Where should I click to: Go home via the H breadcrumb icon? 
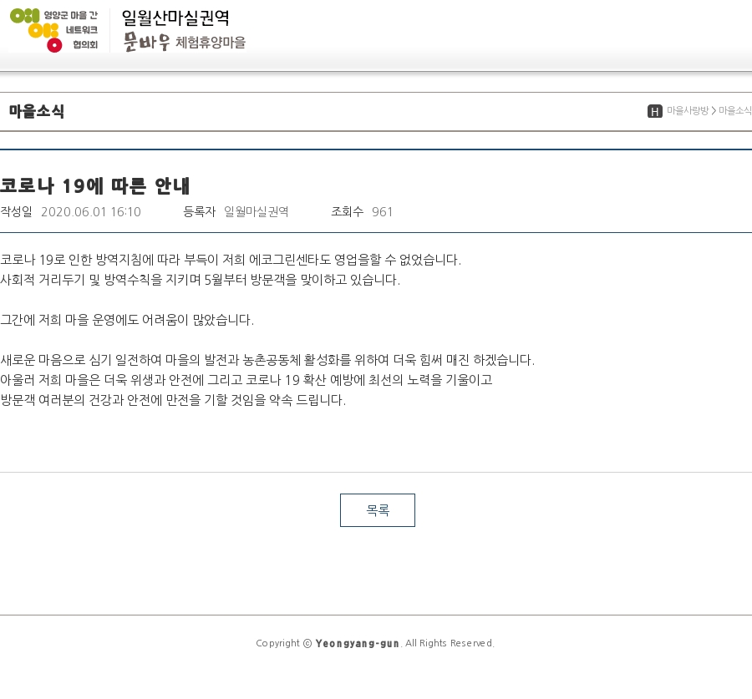(x=654, y=111)
